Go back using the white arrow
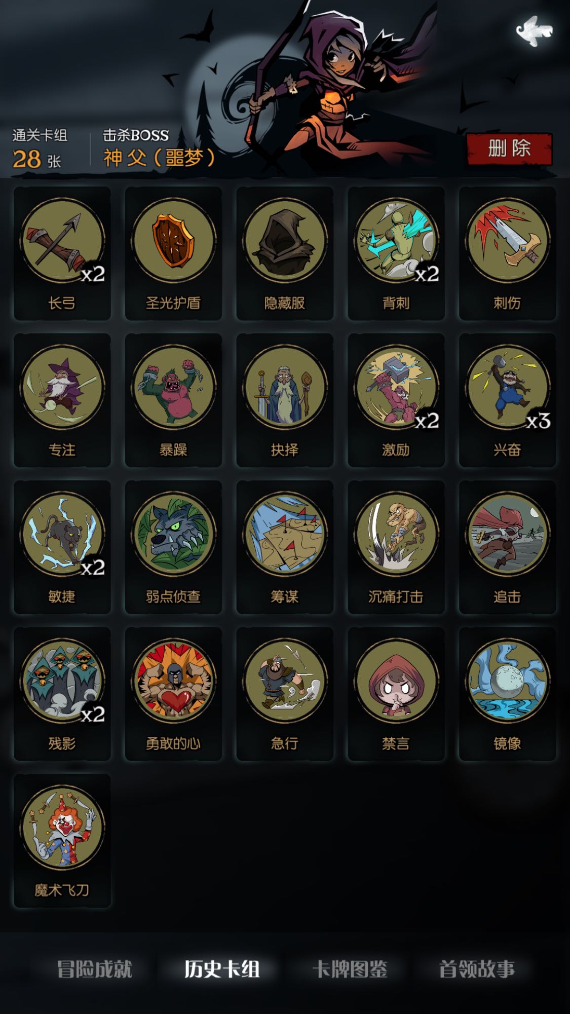Image resolution: width=570 pixels, height=1014 pixels. pyautogui.click(x=534, y=31)
